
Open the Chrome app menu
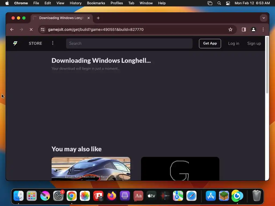[x=21, y=3]
